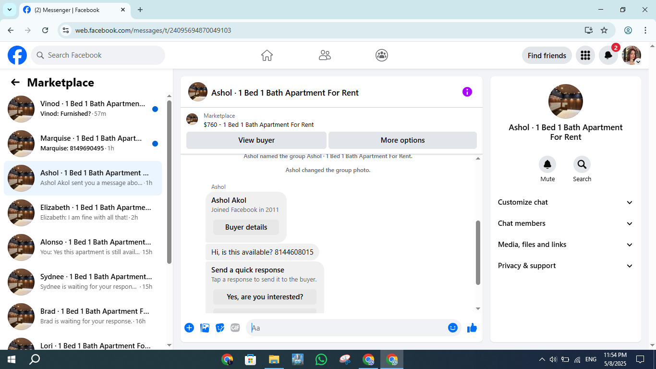Open the Vinod apartment conversation
This screenshot has height=369, width=656.
(x=83, y=109)
